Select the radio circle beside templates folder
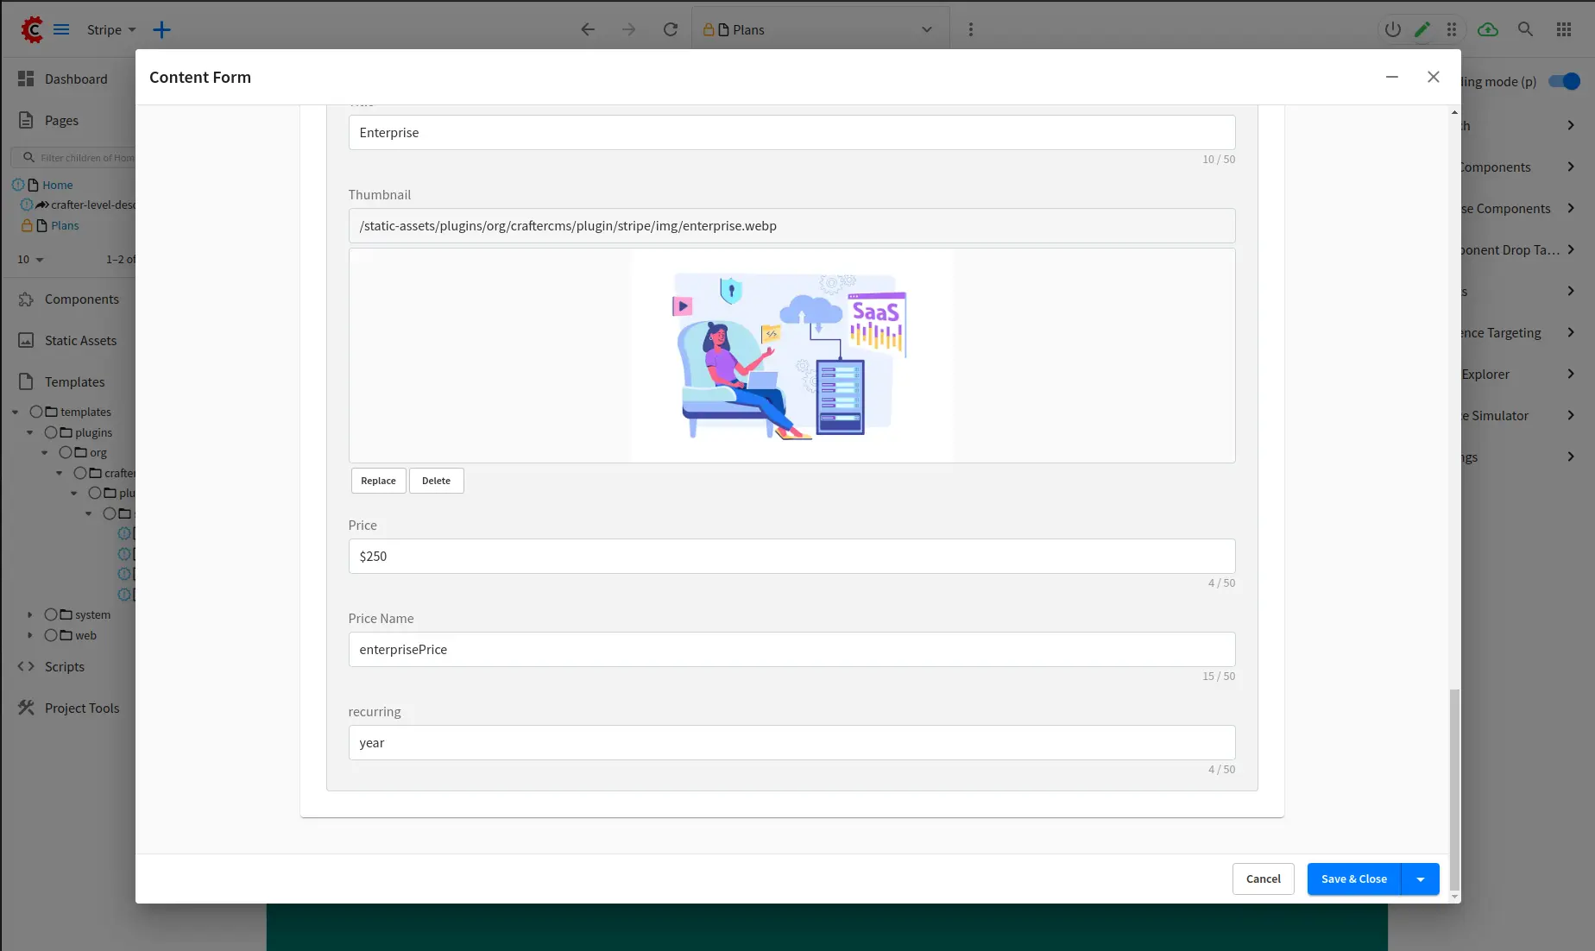 coord(36,412)
